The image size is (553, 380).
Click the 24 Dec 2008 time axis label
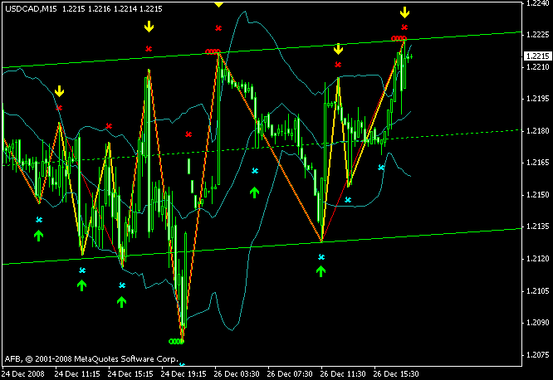point(23,373)
